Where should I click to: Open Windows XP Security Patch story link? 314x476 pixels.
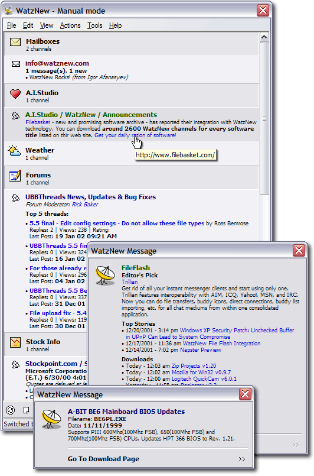coord(210,333)
